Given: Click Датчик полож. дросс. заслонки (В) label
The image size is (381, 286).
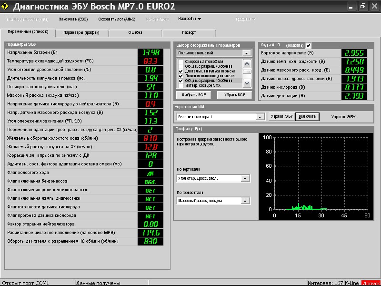Looking at the screenshot, I should pos(296,79).
